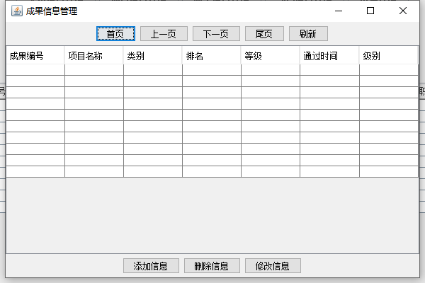425x283 pixels.
Task: Minimize the 成果信息管理 window
Action: [339, 11]
